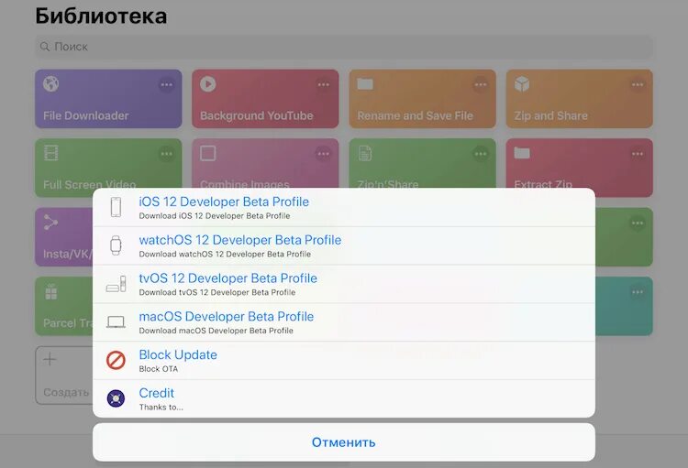Open the Credit menu entry
The width and height of the screenshot is (688, 468).
pos(344,398)
